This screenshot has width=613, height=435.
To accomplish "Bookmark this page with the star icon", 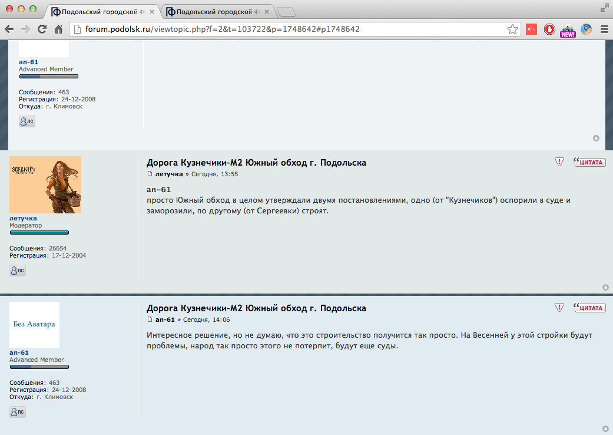I will click(513, 29).
